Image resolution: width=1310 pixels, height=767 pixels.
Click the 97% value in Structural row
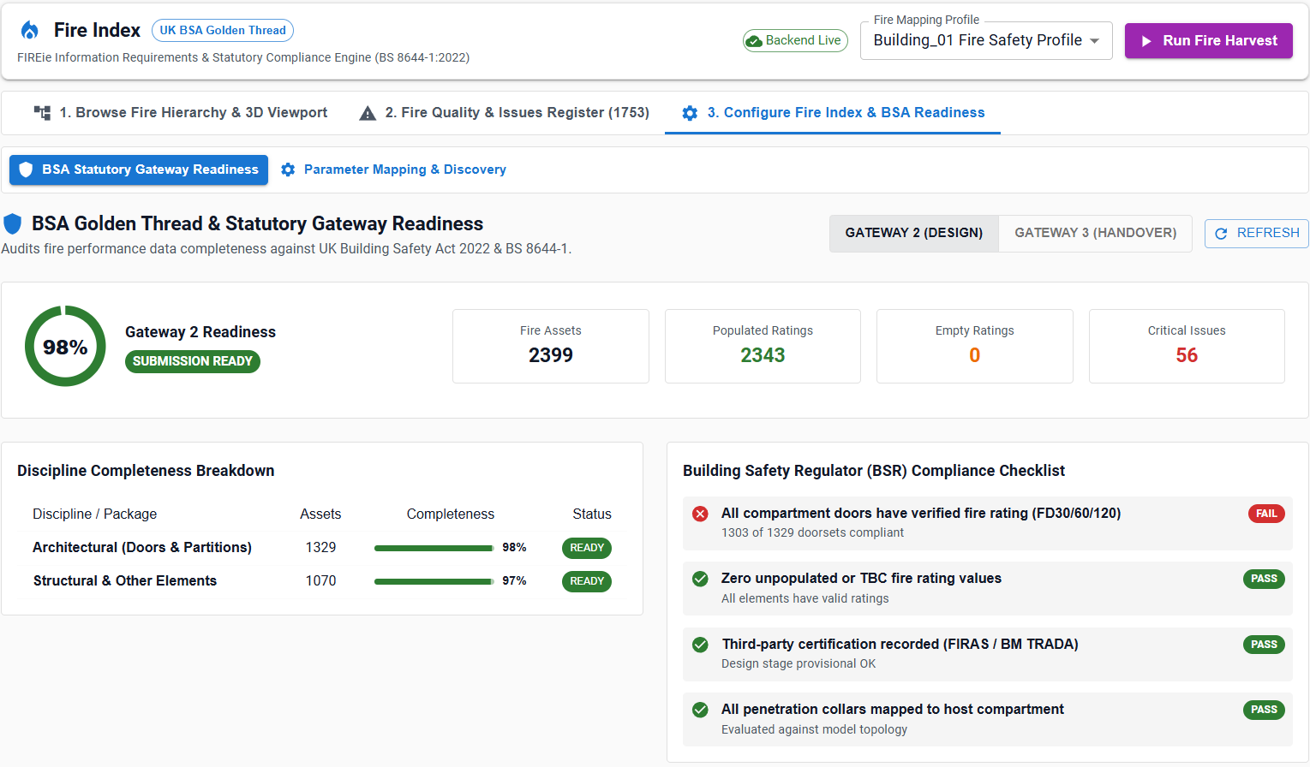click(514, 581)
